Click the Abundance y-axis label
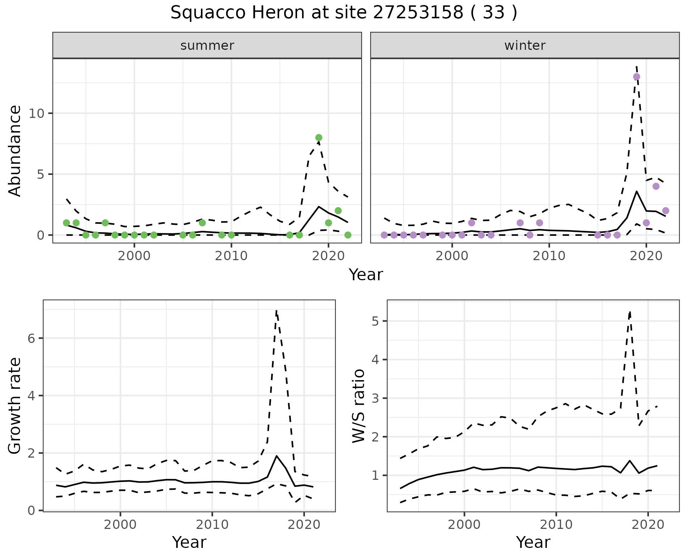Image resolution: width=688 pixels, height=559 pixels. point(15,150)
